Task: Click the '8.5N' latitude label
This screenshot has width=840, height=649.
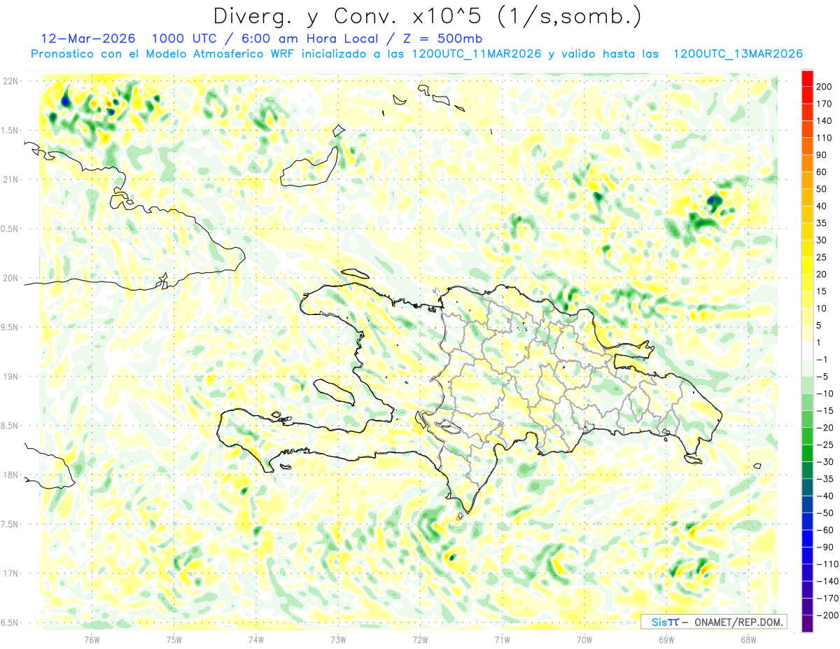Action: 10,426
